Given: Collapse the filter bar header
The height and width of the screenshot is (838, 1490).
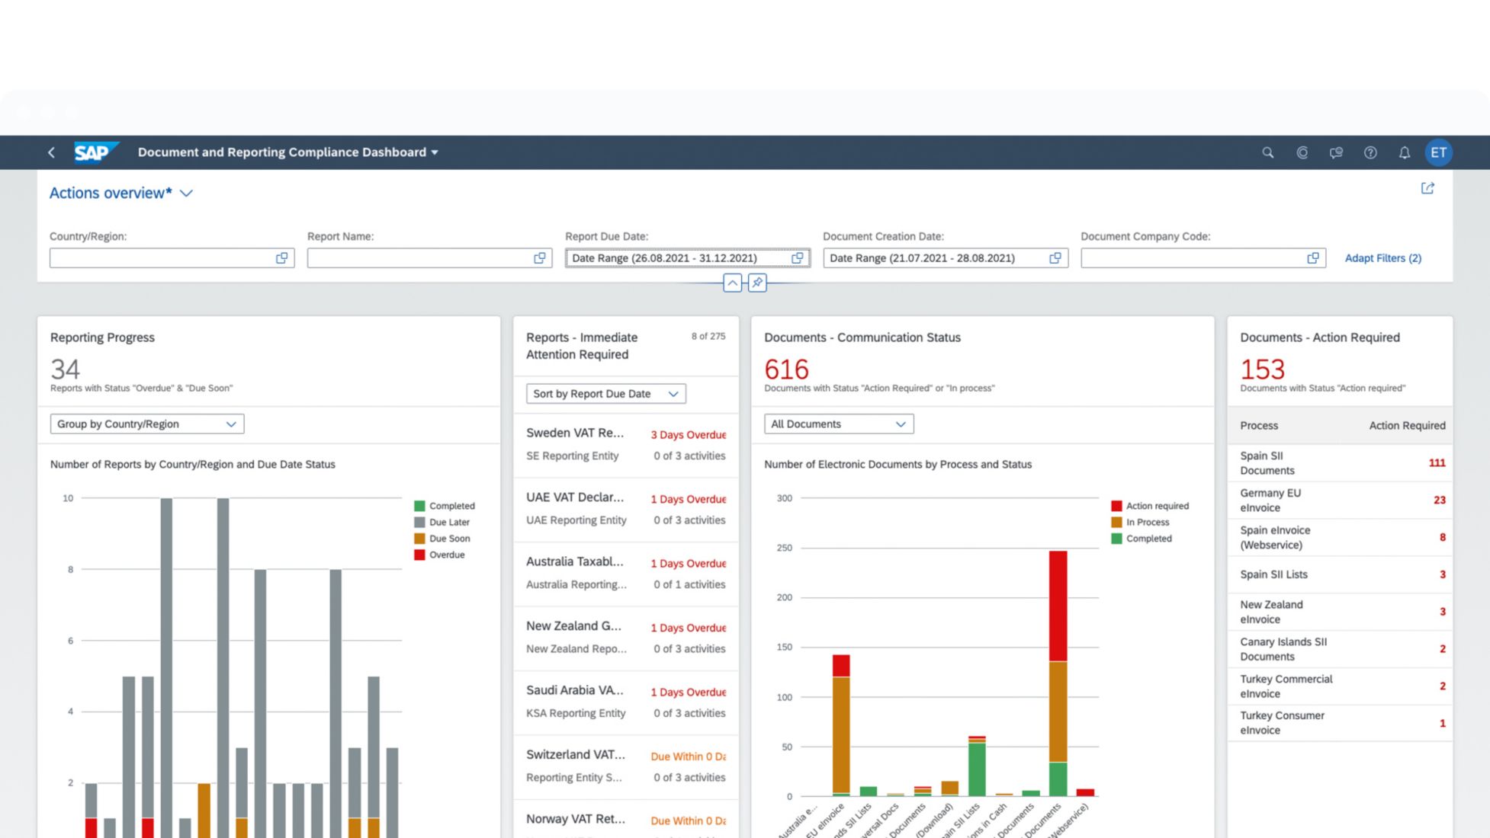Looking at the screenshot, I should point(732,283).
